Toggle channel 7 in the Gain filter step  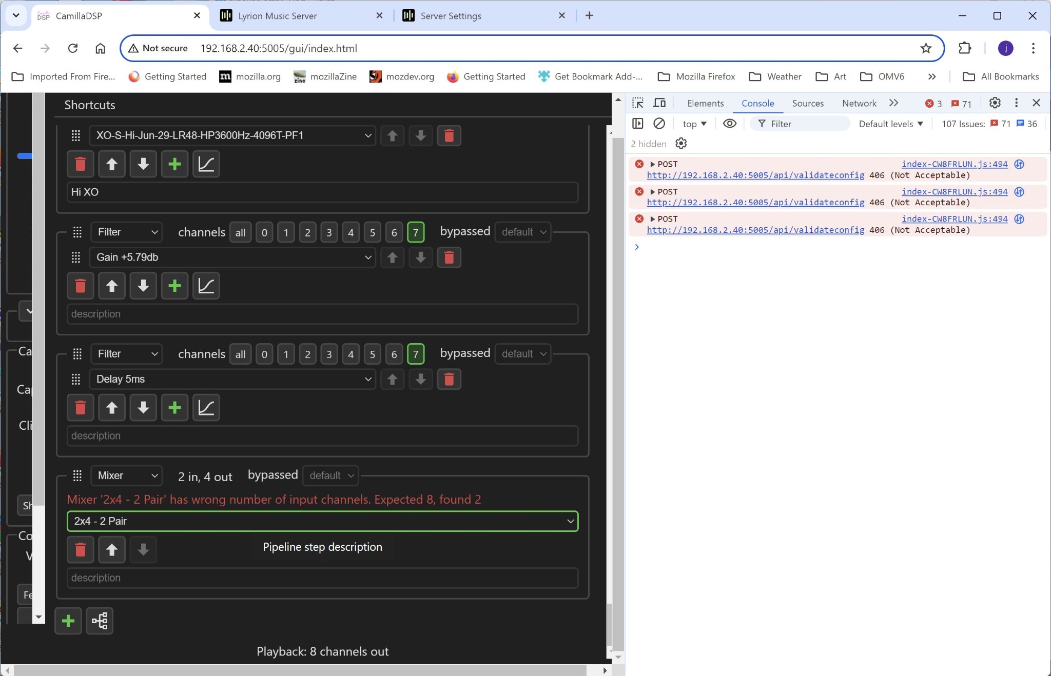click(x=416, y=232)
